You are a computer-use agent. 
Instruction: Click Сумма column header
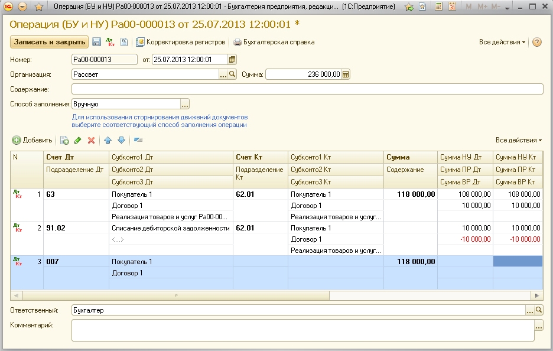point(411,157)
